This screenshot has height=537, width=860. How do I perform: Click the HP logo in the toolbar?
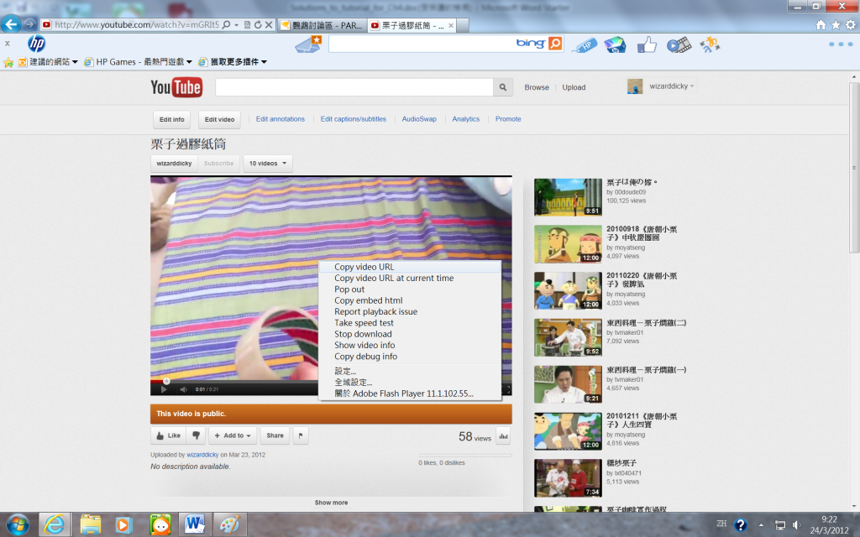pyautogui.click(x=36, y=44)
